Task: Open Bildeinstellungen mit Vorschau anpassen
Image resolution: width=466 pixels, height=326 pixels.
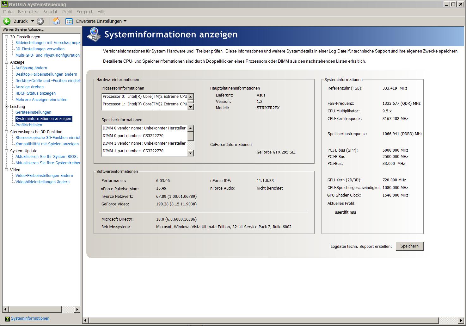Action: pos(48,43)
